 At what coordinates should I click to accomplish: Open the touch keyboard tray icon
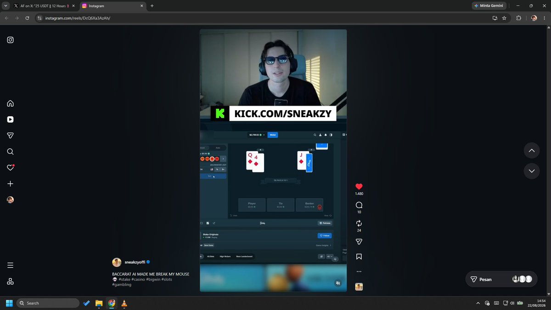pyautogui.click(x=496, y=303)
